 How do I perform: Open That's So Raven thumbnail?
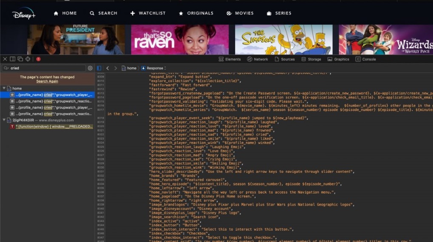point(180,40)
